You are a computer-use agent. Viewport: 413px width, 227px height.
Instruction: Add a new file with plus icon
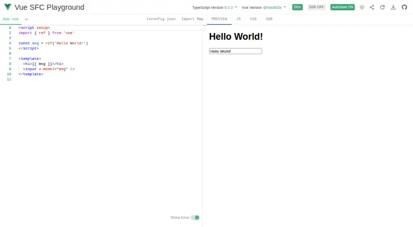pyautogui.click(x=26, y=19)
